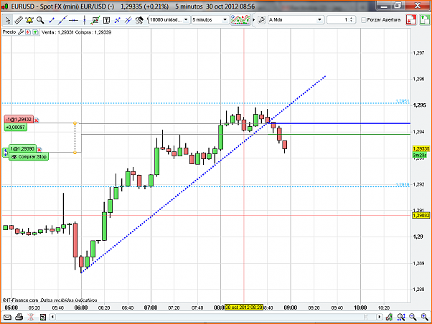Click the printer icon
The image size is (432, 324).
19,317
